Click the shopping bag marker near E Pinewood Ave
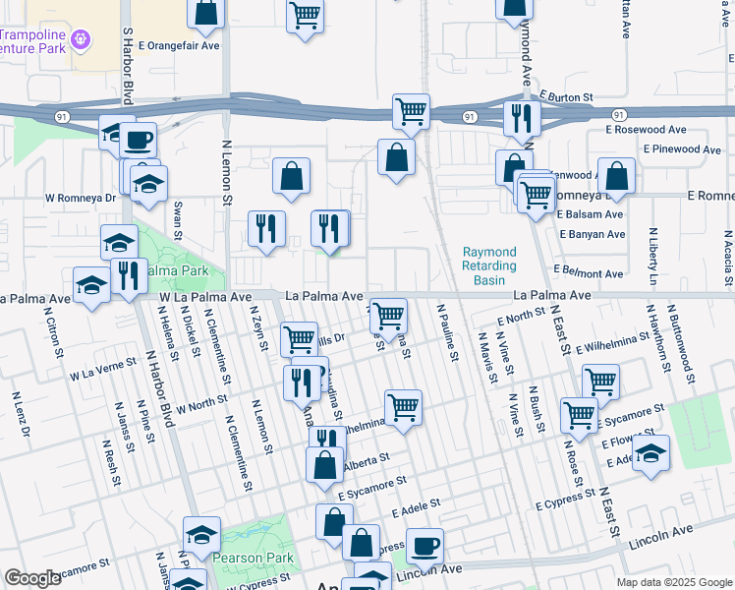Screen dimensions: 735x590 tap(616, 176)
